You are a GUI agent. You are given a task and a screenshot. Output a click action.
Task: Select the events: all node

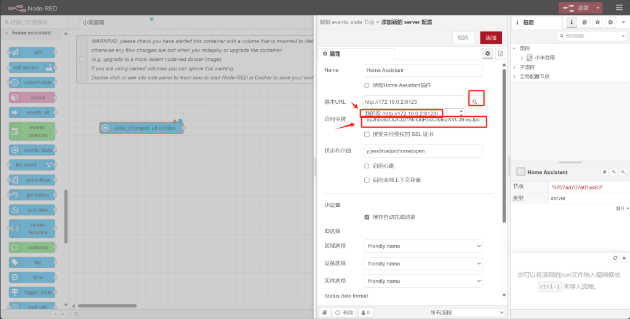pyautogui.click(x=32, y=112)
